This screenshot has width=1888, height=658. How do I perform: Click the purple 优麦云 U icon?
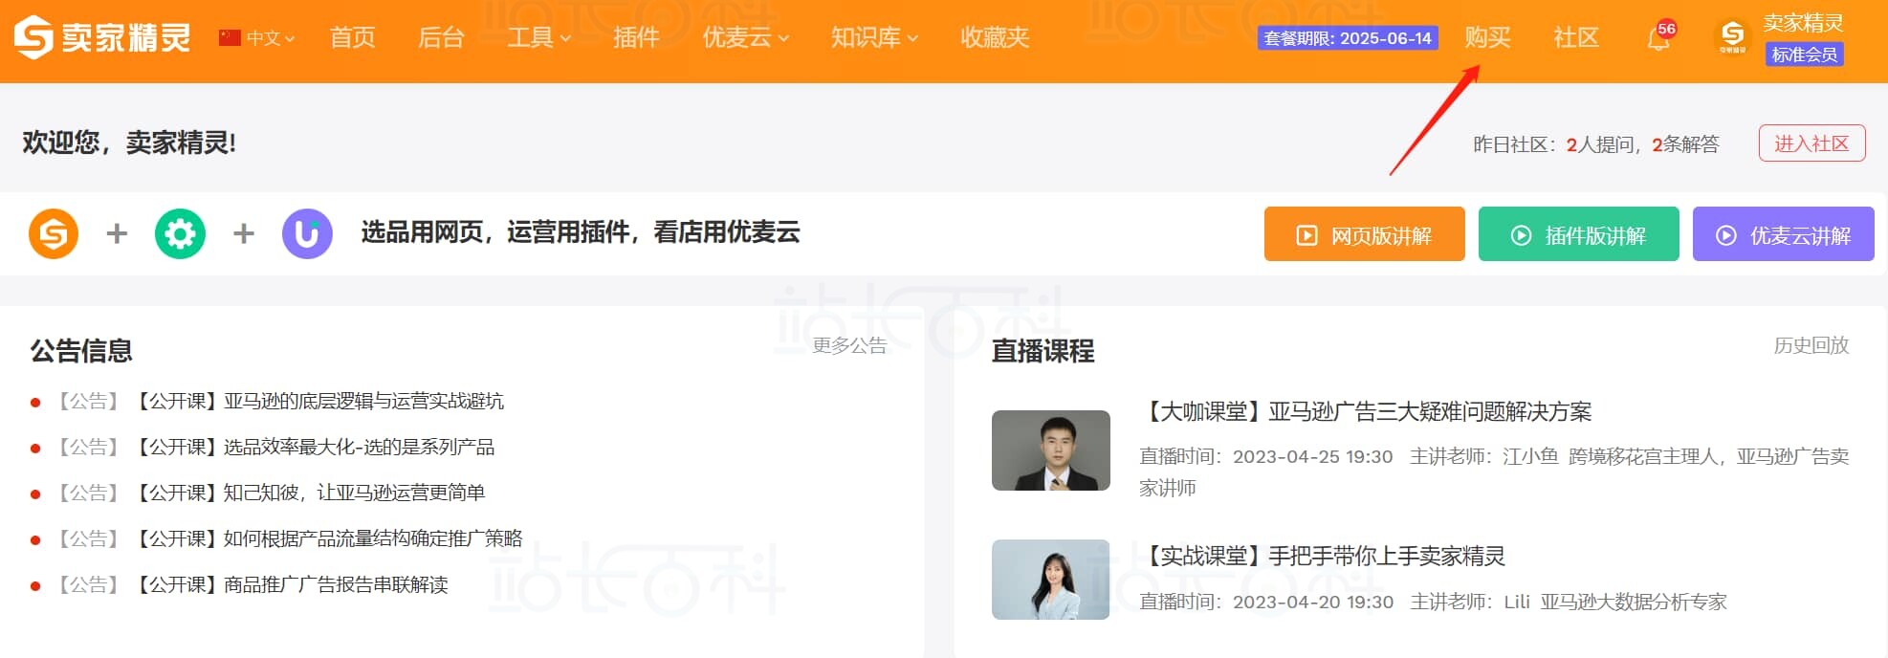coord(307,233)
